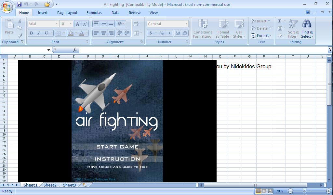Image resolution: width=333 pixels, height=195 pixels.
Task: Decrease indent
Action: [x=120, y=33]
